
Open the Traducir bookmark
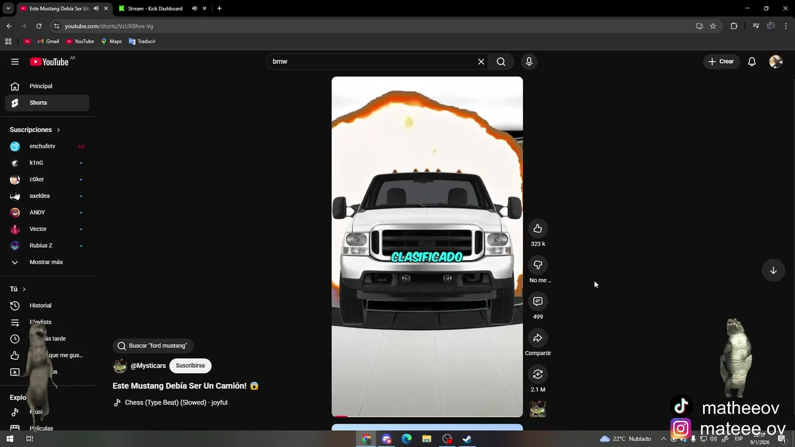142,42
